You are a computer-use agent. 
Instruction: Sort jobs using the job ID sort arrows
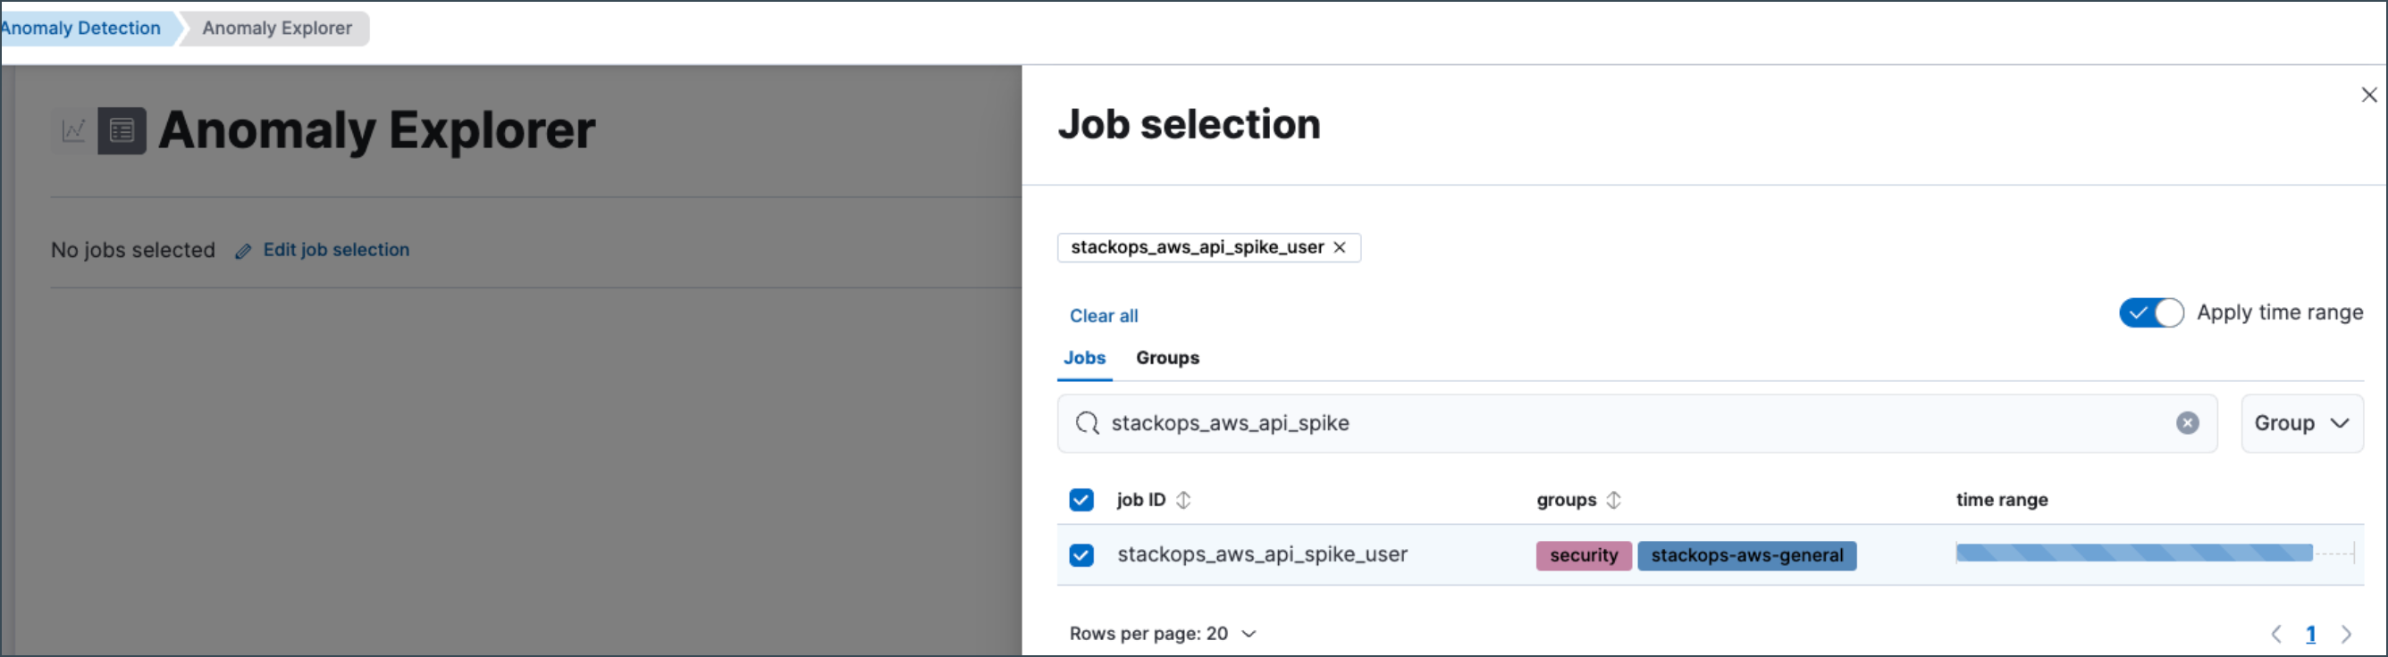coord(1184,500)
